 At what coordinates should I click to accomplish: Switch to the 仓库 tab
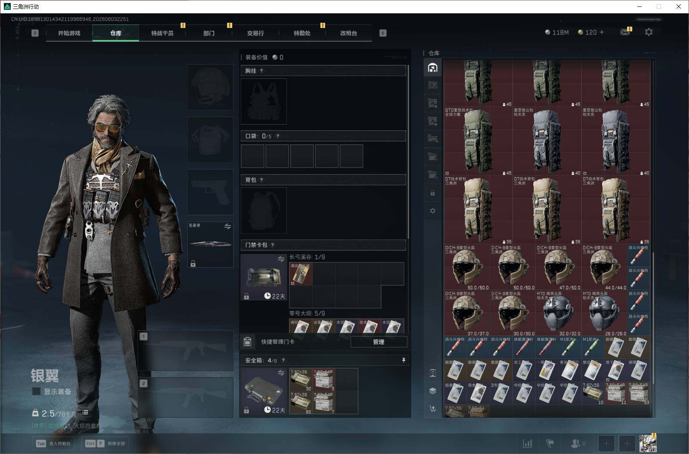click(x=116, y=33)
